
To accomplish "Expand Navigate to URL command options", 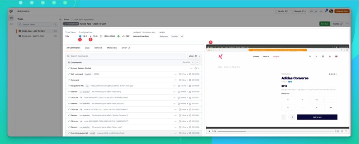I will [175, 86].
